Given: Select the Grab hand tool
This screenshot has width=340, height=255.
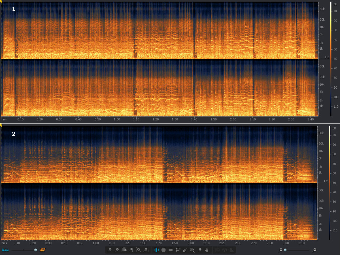Looking at the screenshot, I should [x=207, y=250].
